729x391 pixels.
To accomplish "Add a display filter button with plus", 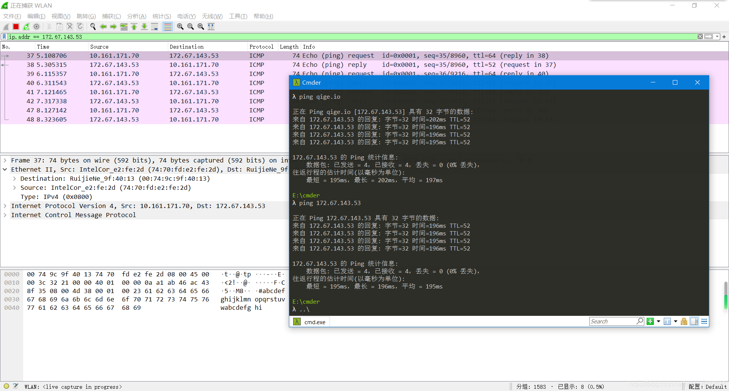I will [x=724, y=37].
